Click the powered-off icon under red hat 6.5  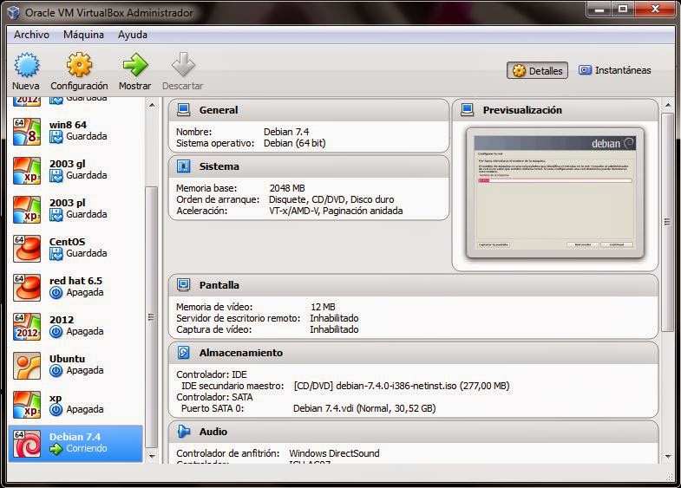coord(56,293)
